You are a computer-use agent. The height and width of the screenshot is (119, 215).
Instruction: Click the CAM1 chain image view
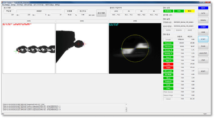pyautogui.click(x=29, y=48)
